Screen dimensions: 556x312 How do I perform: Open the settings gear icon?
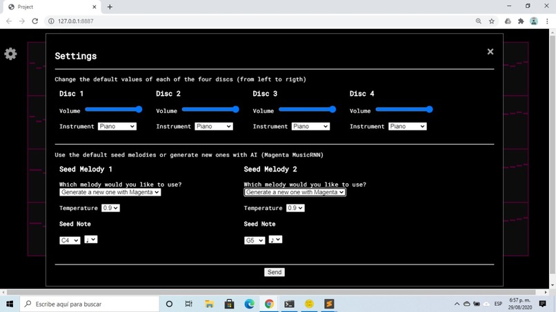click(x=10, y=54)
